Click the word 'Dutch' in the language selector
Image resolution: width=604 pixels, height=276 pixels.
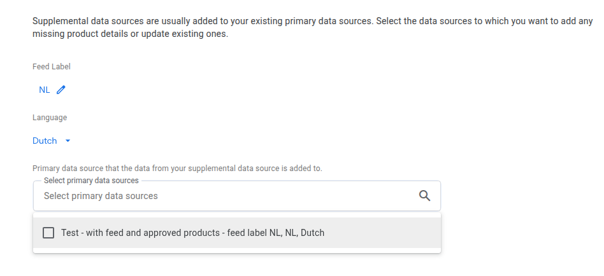click(45, 141)
